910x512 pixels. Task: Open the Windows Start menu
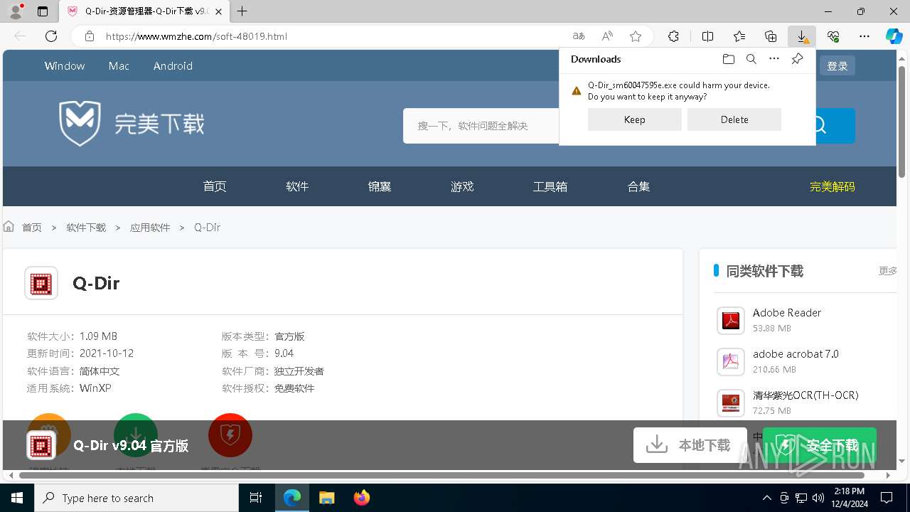click(17, 498)
